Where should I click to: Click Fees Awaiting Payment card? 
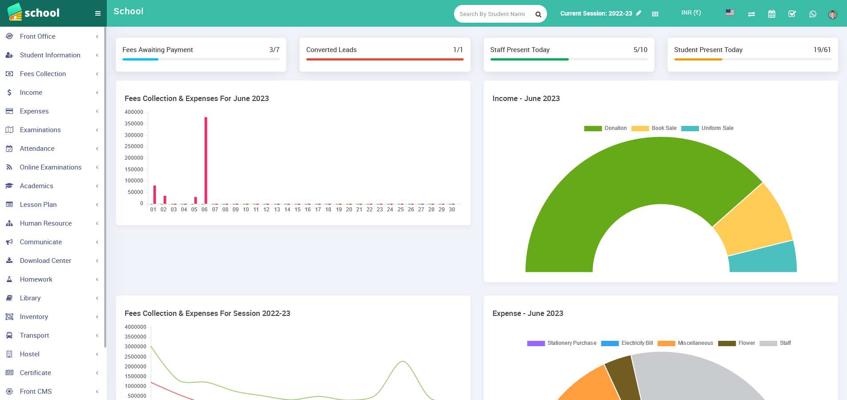tap(201, 54)
